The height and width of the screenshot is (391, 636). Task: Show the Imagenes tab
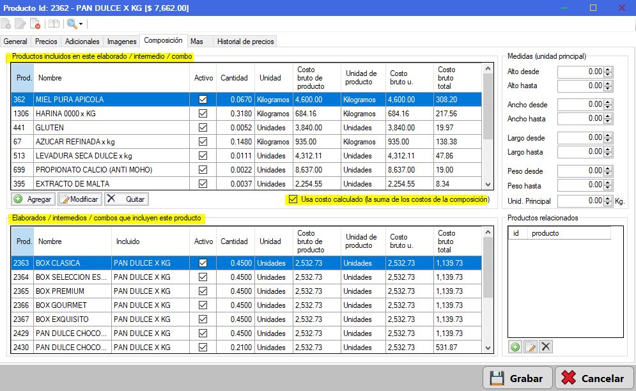pos(121,42)
